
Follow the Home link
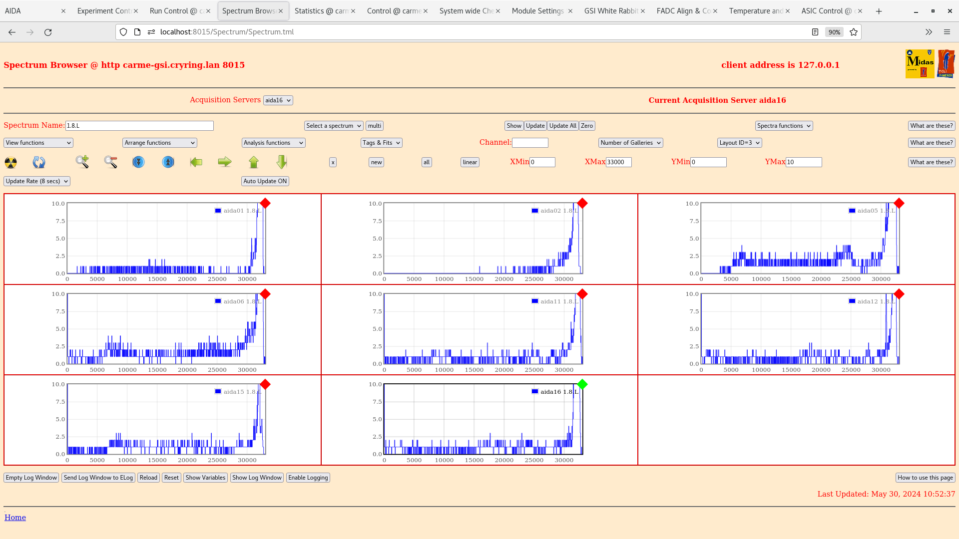(15, 518)
